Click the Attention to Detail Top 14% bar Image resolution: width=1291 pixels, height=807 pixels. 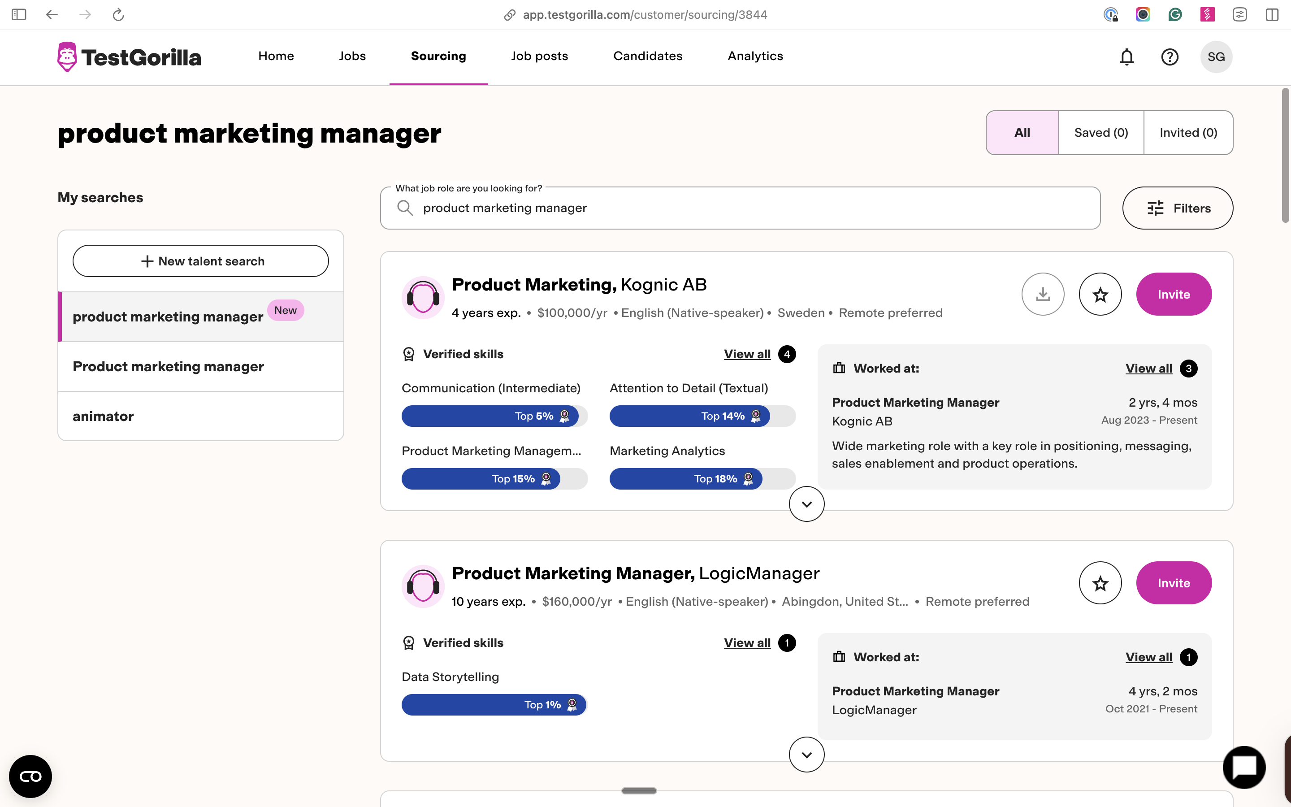[x=702, y=416]
